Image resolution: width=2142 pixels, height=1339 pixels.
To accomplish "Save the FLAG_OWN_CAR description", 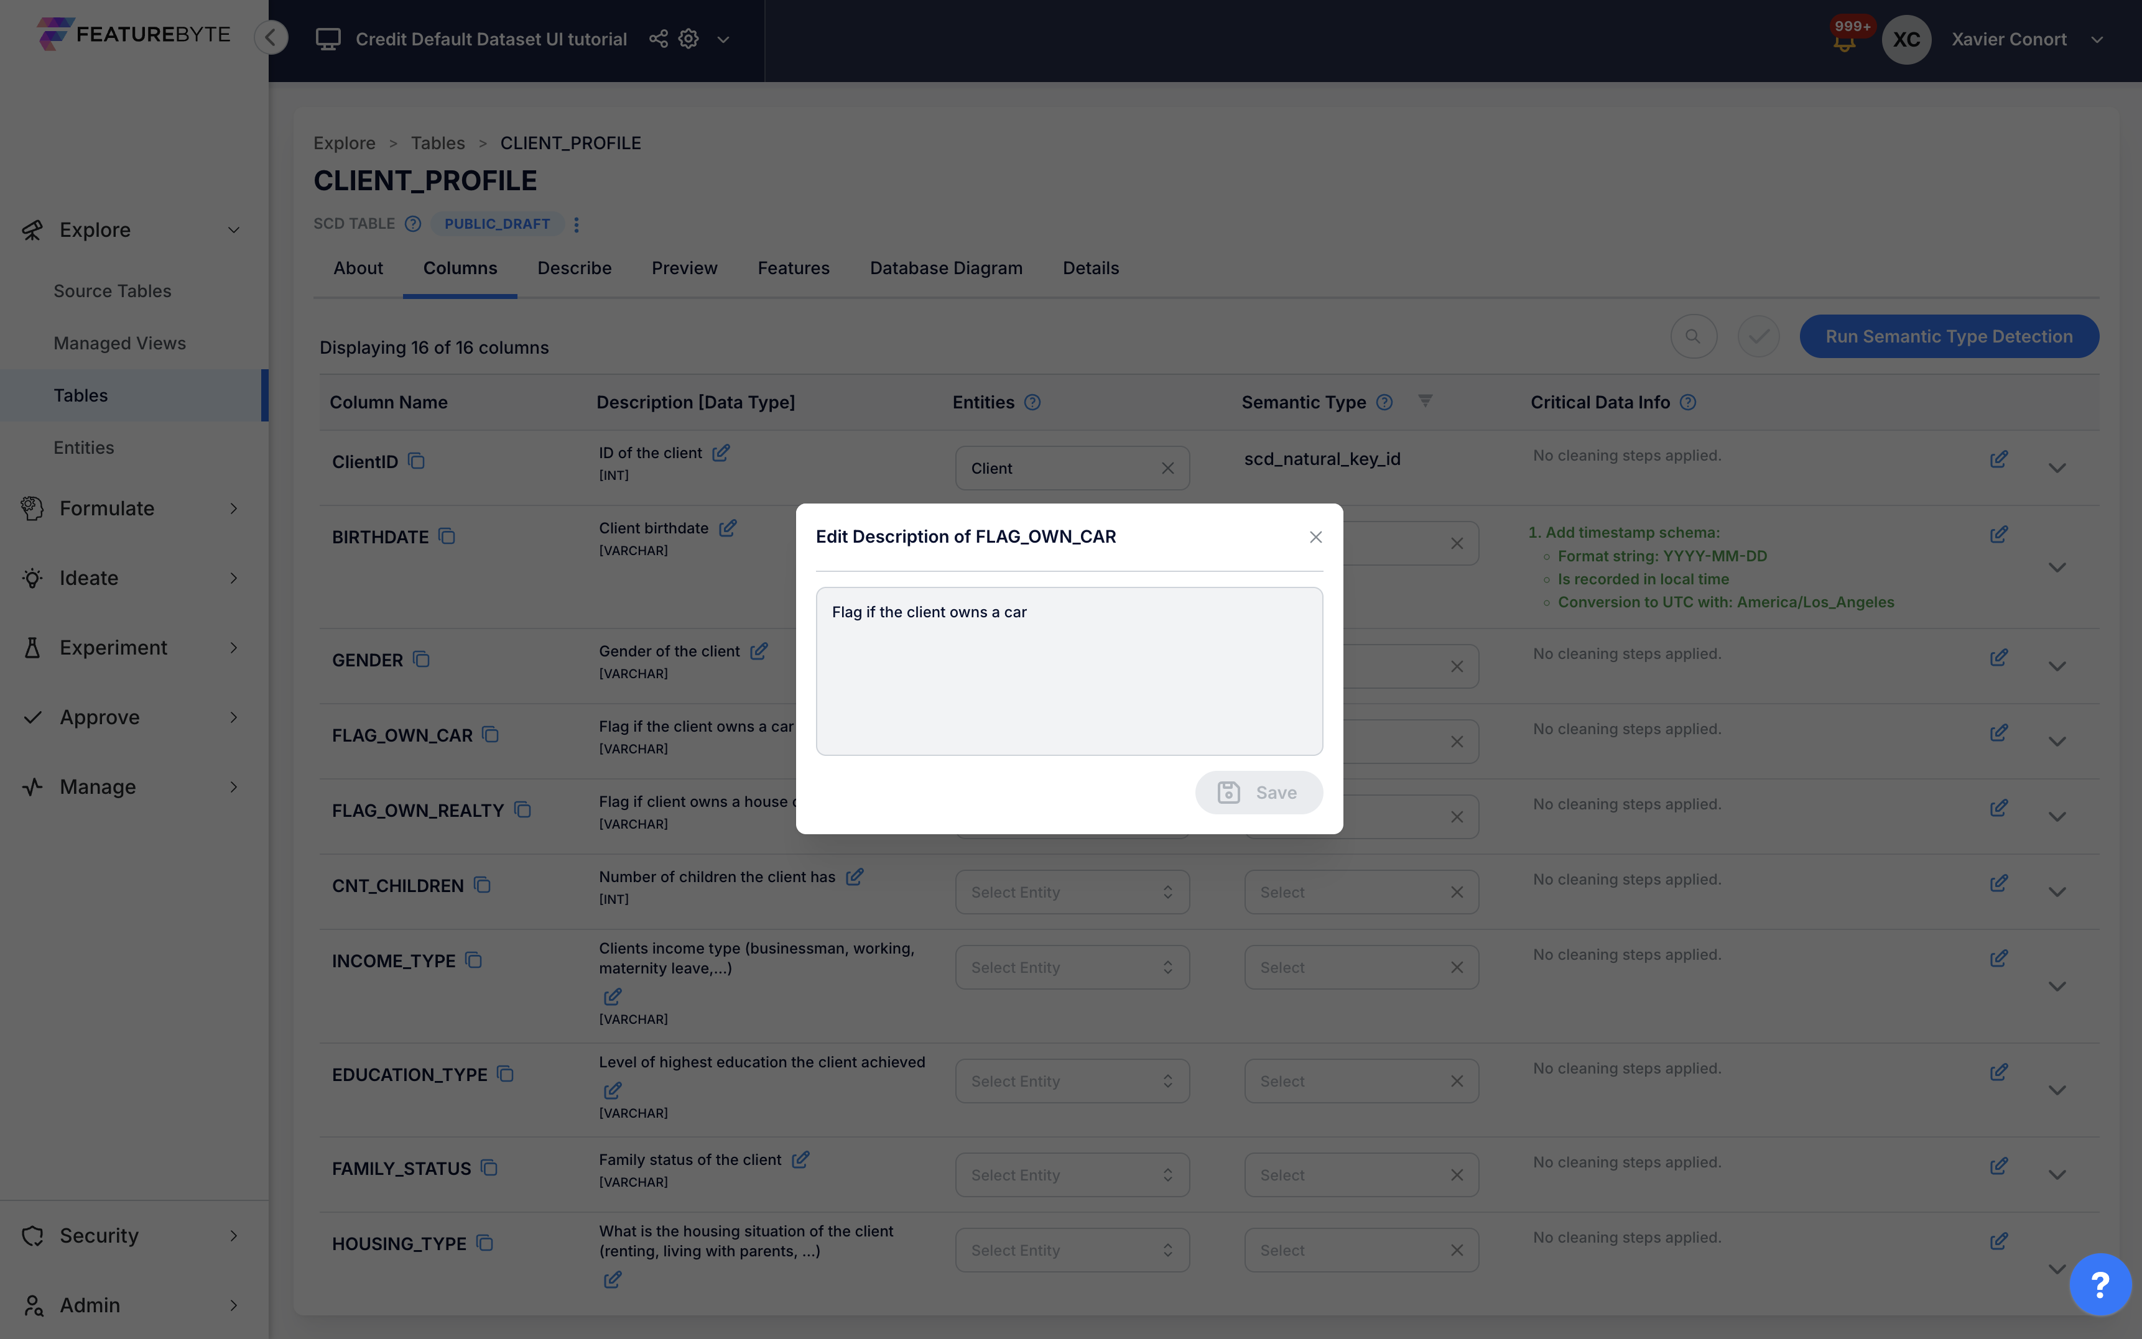I will click(1258, 793).
